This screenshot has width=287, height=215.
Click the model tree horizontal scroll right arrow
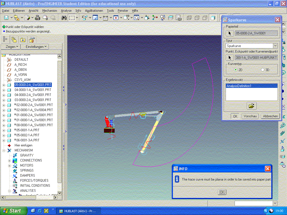pos(55,197)
